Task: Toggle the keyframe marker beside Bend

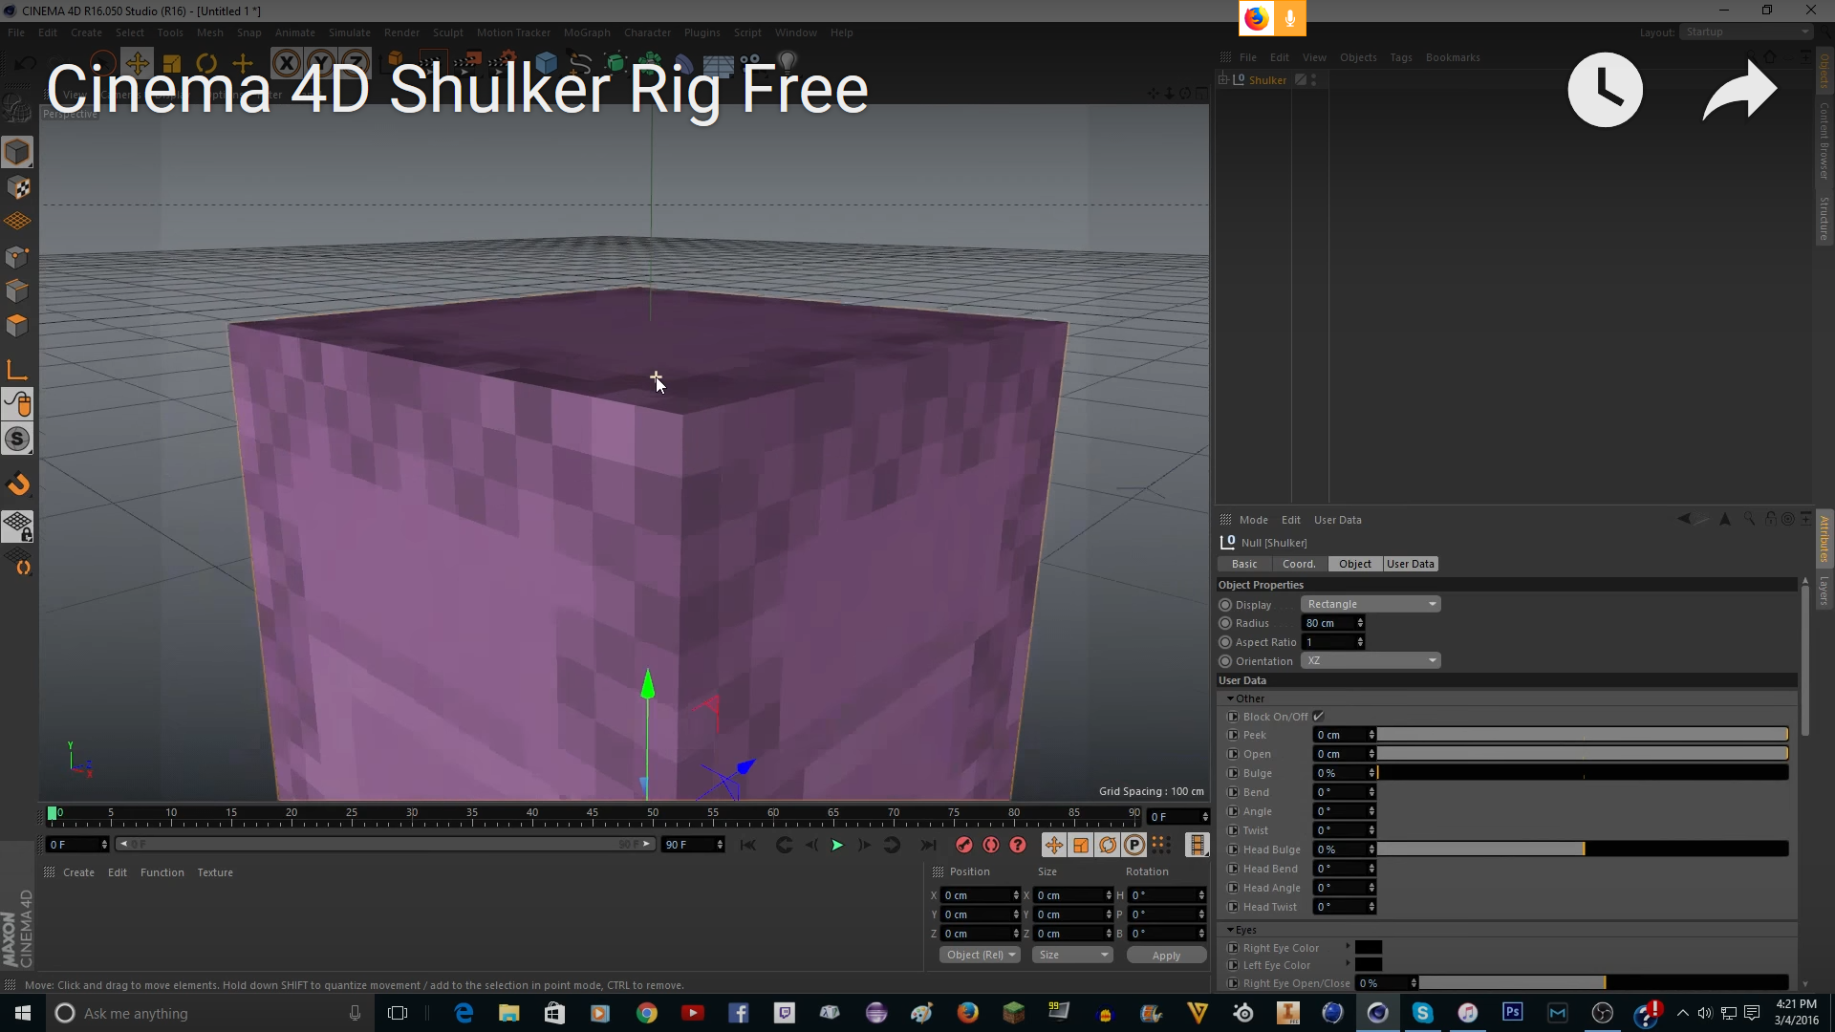Action: [x=1233, y=792]
